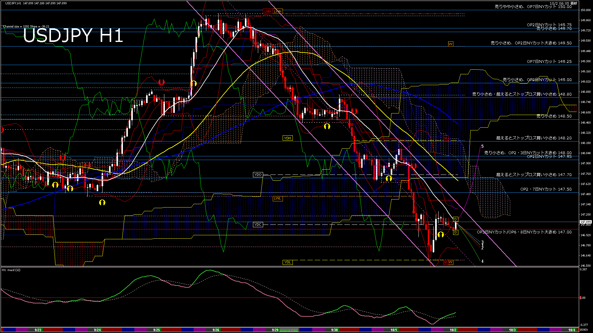The width and height of the screenshot is (593, 333).
Task: Click the YDC yesterday-close label box
Action: click(258, 225)
